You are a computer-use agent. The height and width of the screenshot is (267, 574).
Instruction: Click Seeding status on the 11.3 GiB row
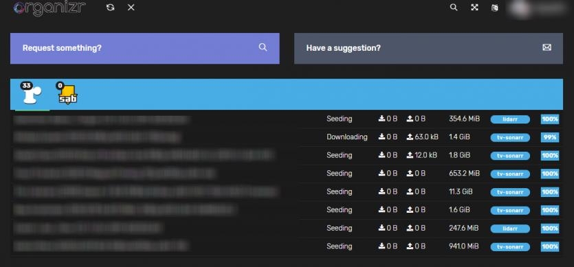(x=340, y=191)
